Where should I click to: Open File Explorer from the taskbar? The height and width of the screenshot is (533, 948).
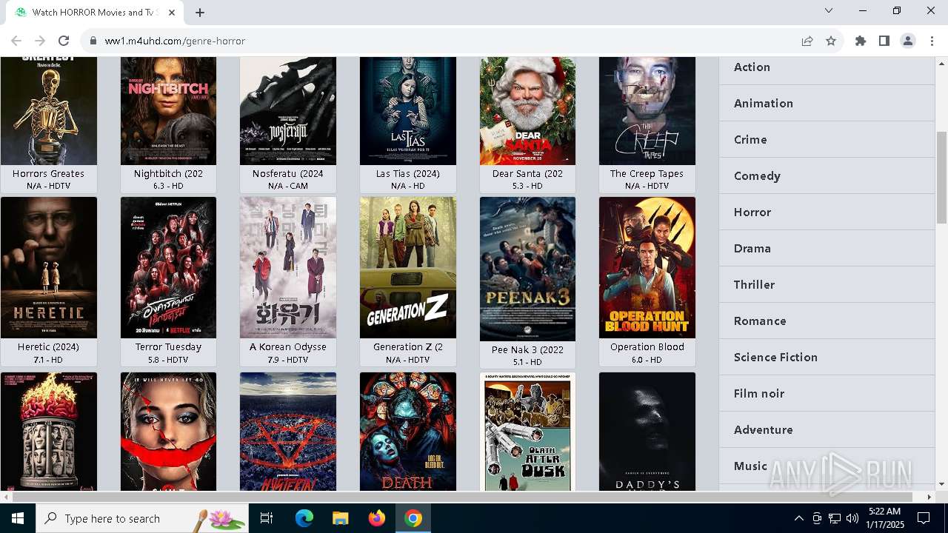tap(341, 518)
